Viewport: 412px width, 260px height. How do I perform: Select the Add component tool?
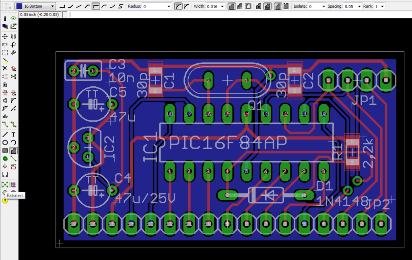pos(13,69)
